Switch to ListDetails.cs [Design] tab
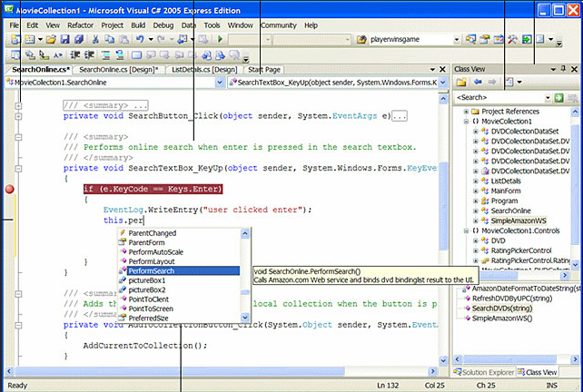 204,70
